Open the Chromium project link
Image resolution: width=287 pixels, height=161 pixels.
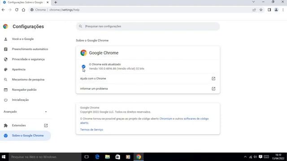tap(165, 119)
